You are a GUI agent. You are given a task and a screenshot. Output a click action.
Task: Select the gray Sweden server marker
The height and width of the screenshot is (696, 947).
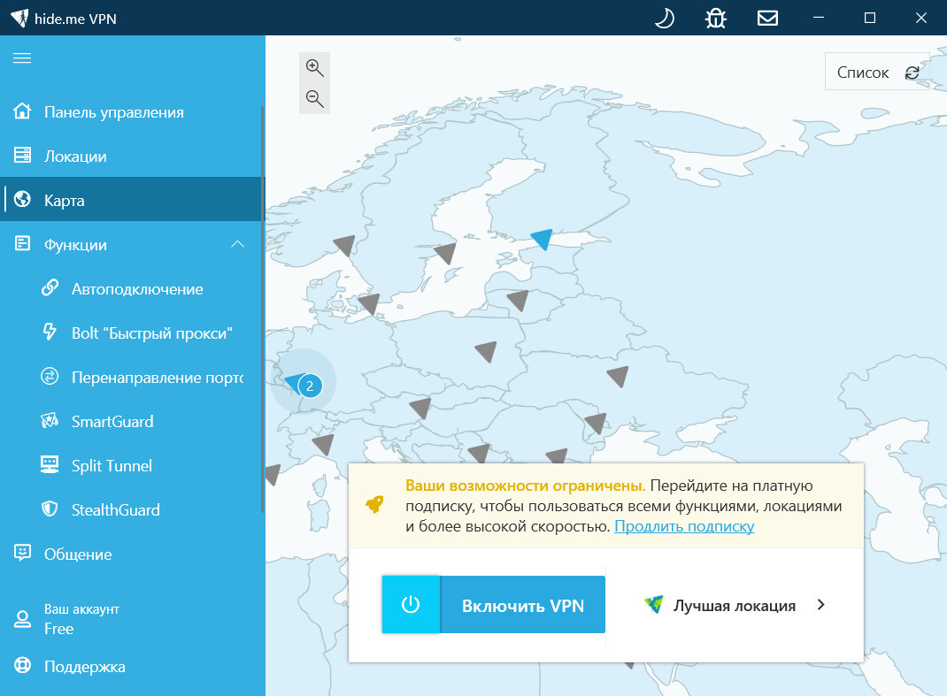pos(446,253)
